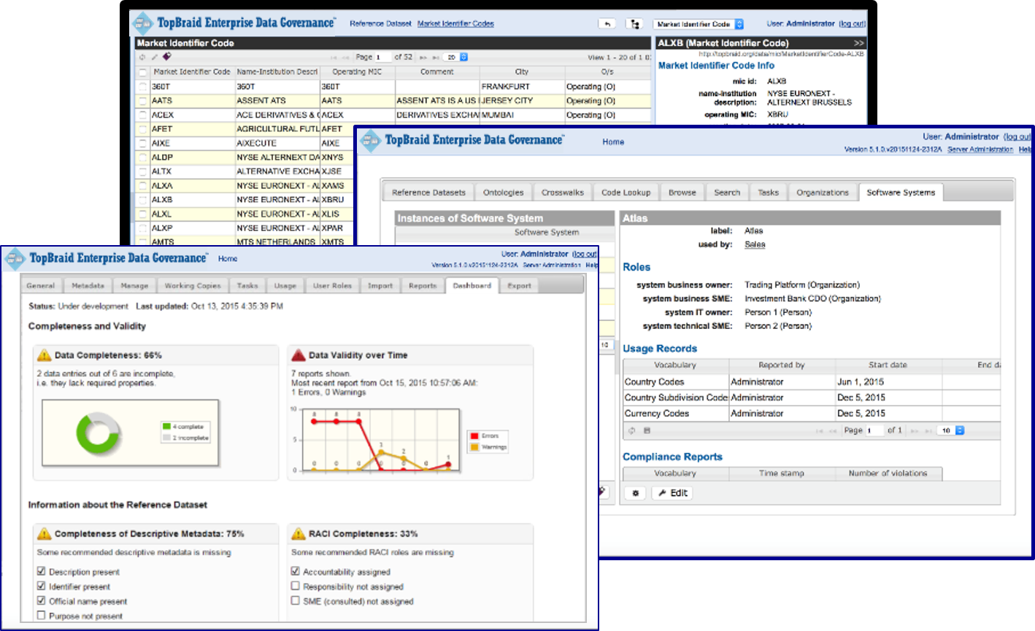Switch to the Export tab in Dashboard window
Image resolution: width=1035 pixels, height=631 pixels.
pyautogui.click(x=519, y=286)
